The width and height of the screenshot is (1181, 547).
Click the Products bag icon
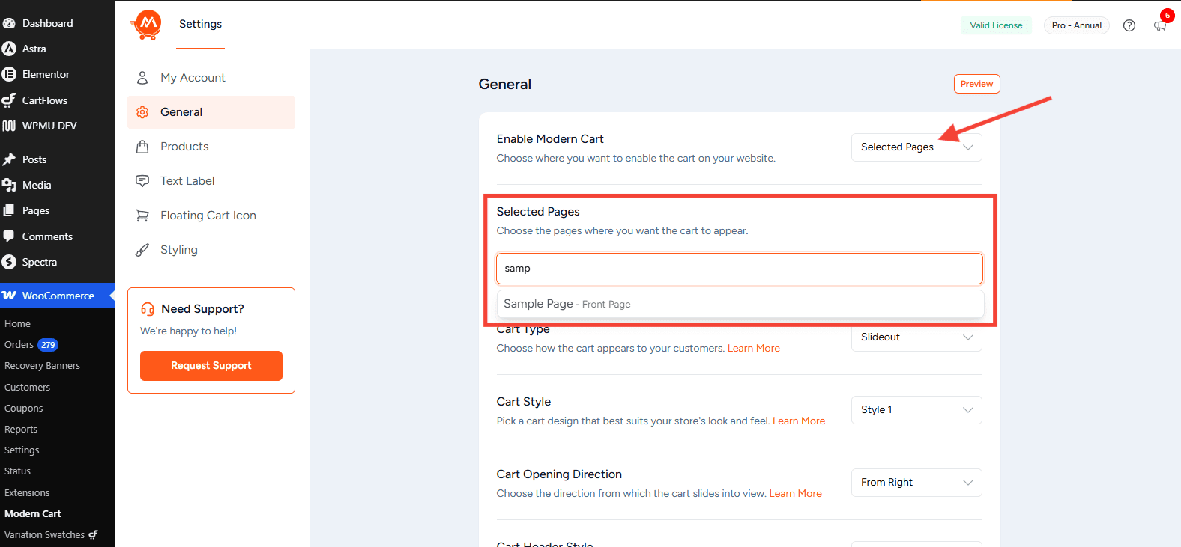click(x=142, y=147)
